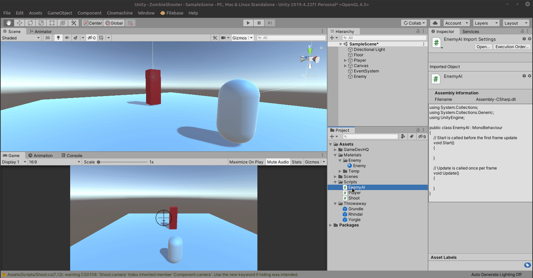The height and width of the screenshot is (278, 533).
Task: Toggle Mute Audio in Game view
Action: pyautogui.click(x=278, y=162)
